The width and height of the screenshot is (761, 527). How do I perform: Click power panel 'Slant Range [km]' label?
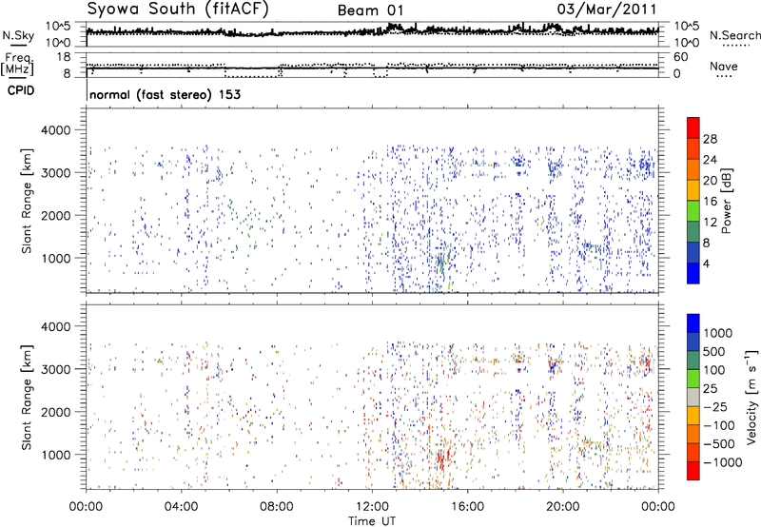tap(27, 201)
